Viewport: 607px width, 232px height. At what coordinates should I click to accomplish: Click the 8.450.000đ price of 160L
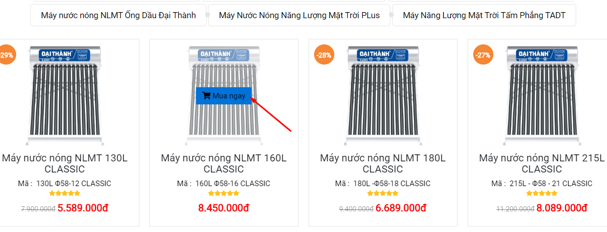[224, 208]
